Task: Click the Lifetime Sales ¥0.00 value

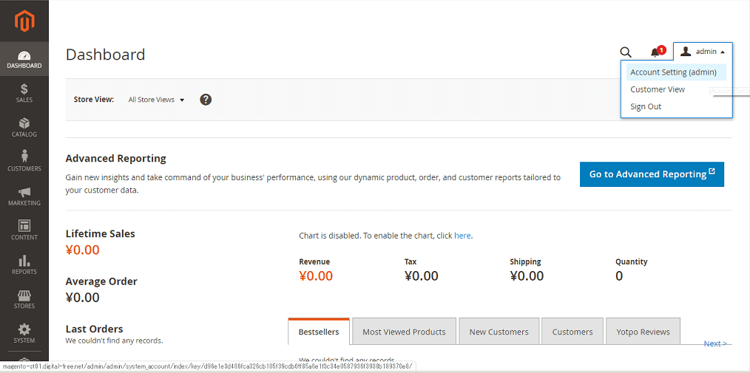Action: click(x=82, y=250)
